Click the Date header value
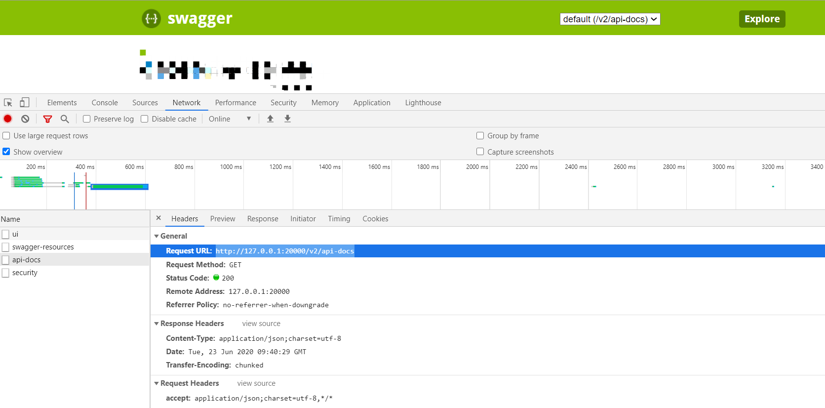 [x=247, y=352]
